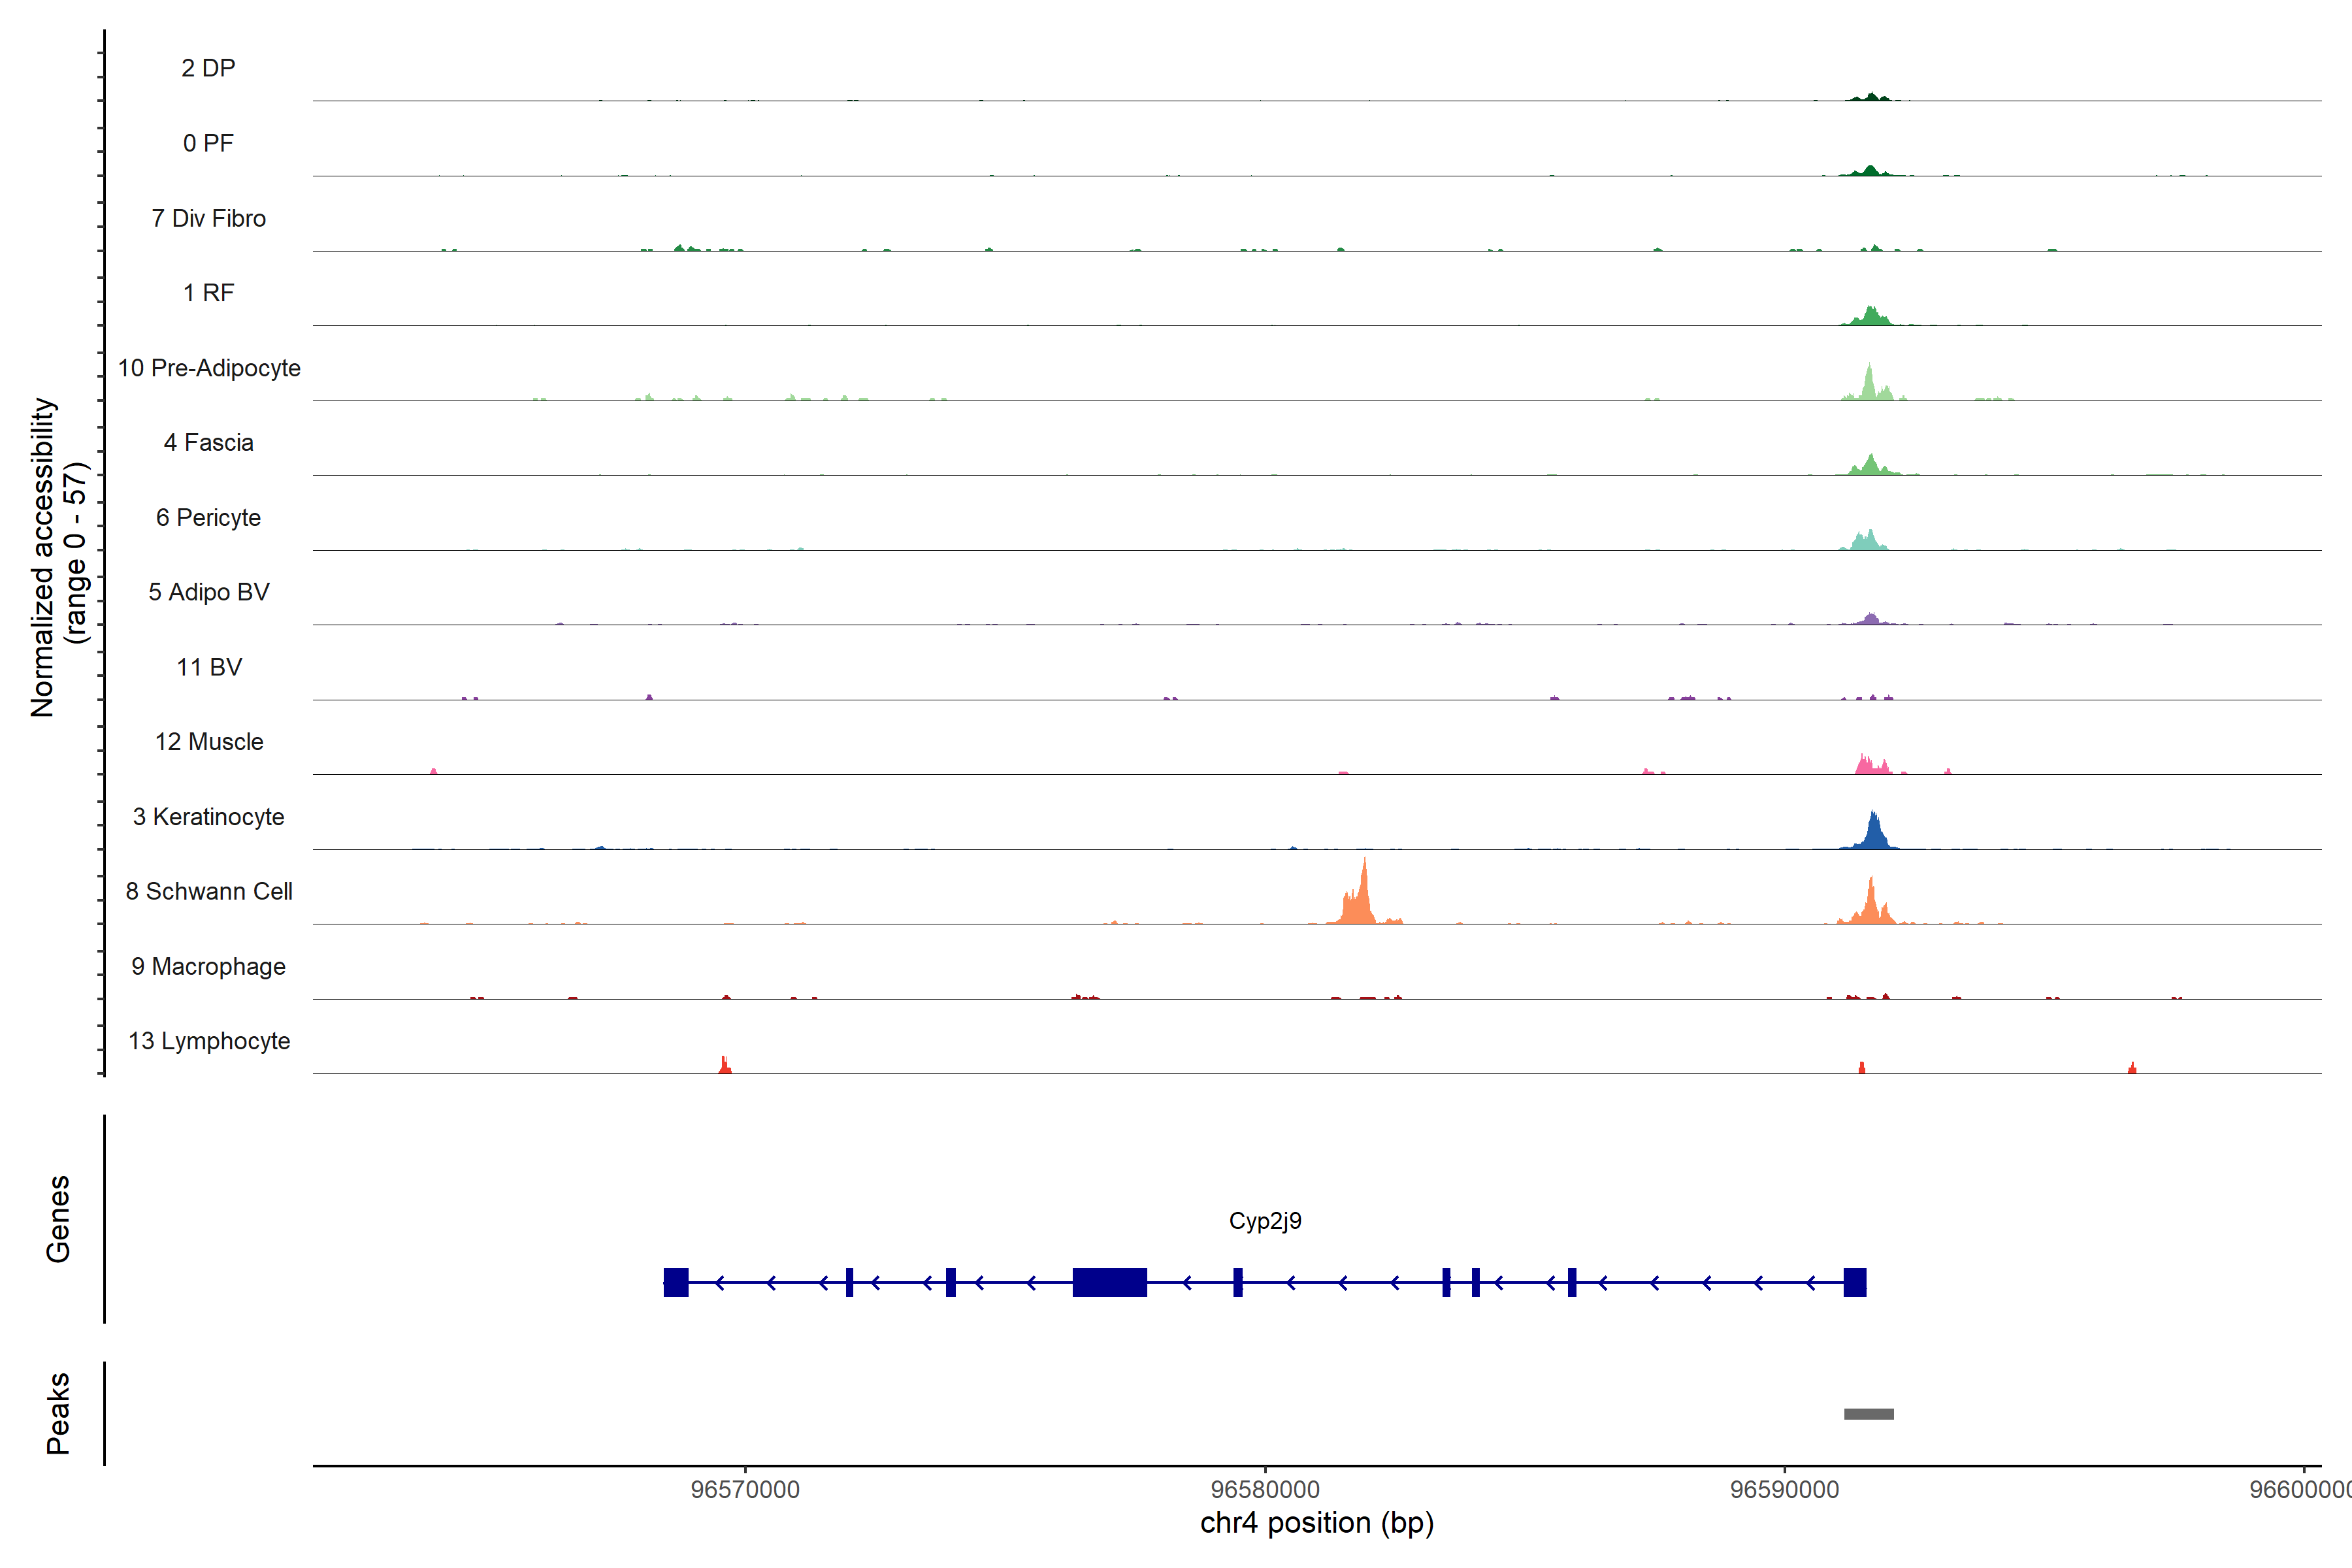The width and height of the screenshot is (2352, 1568).
Task: Click the 96590000 axis tick label
Action: (x=1784, y=1489)
